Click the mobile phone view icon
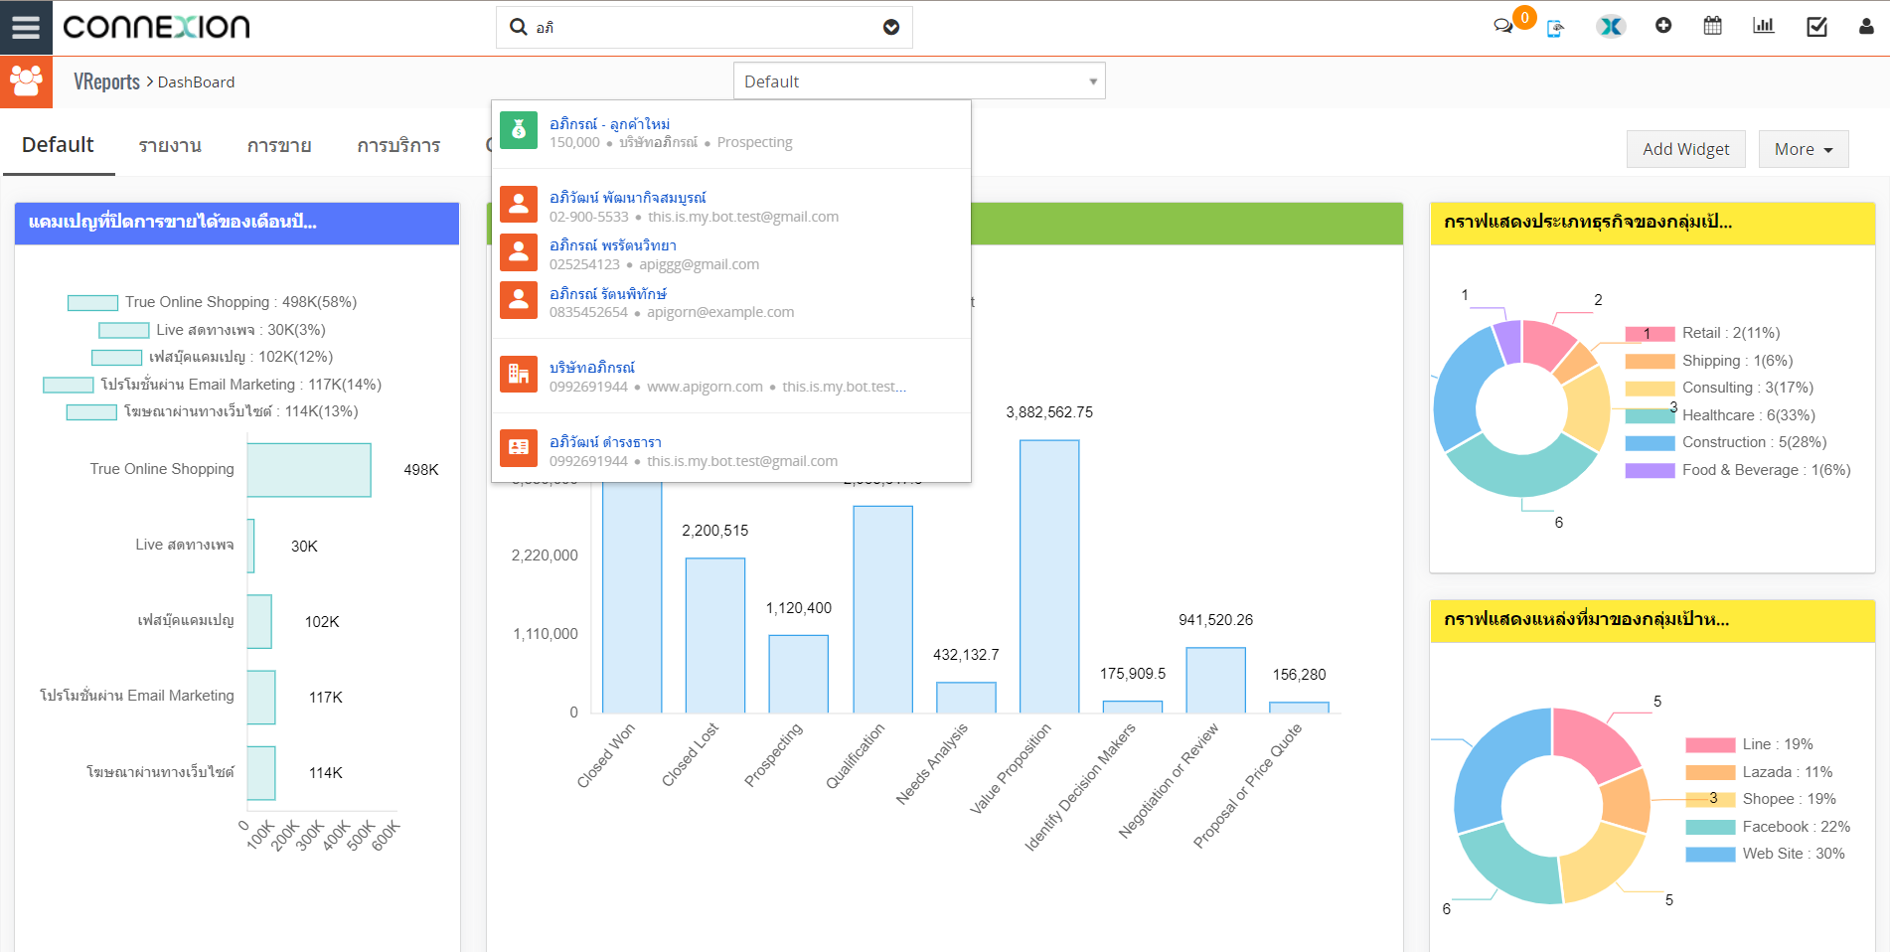The width and height of the screenshot is (1890, 952). [x=1555, y=28]
